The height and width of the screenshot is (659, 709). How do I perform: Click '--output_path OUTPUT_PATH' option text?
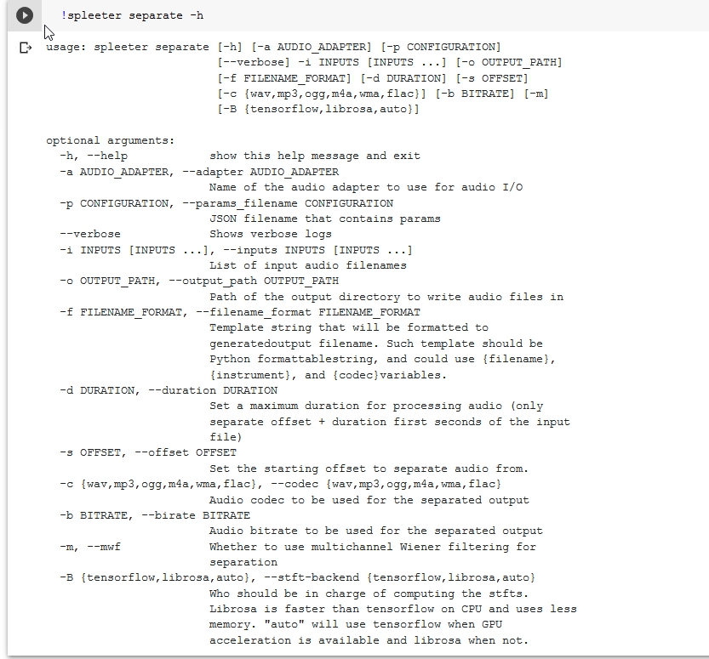pos(254,281)
